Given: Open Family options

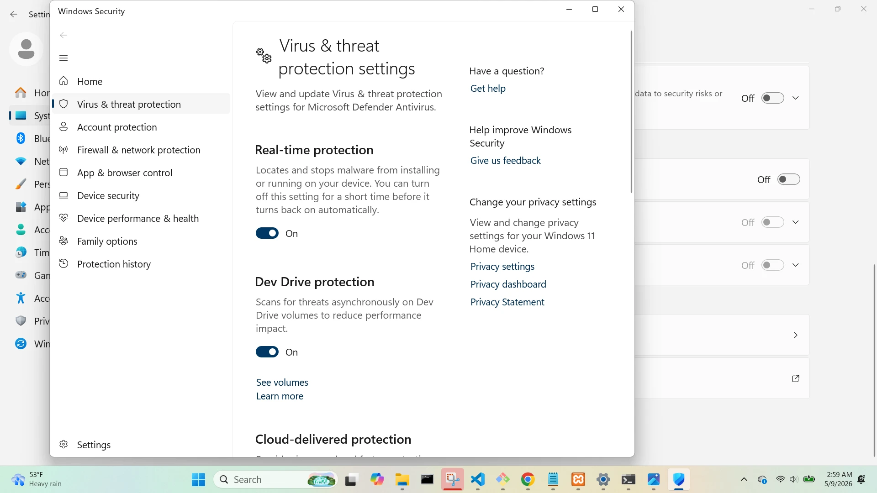Looking at the screenshot, I should pos(141,241).
